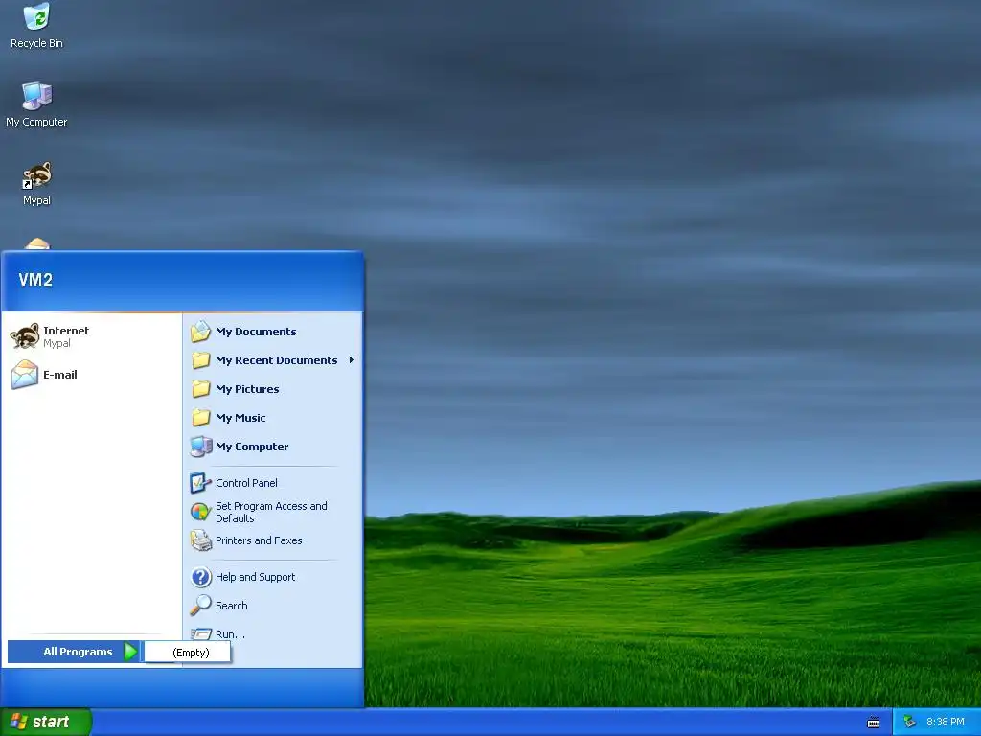
Task: Open E-mail from the Start menu
Action: click(x=91, y=375)
